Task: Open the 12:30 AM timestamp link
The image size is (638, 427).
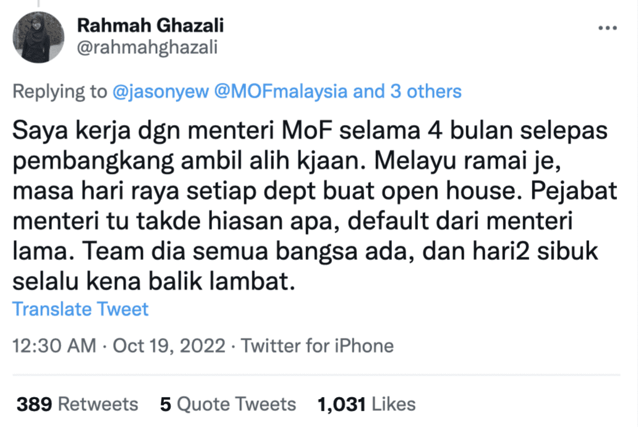Action: (x=54, y=345)
